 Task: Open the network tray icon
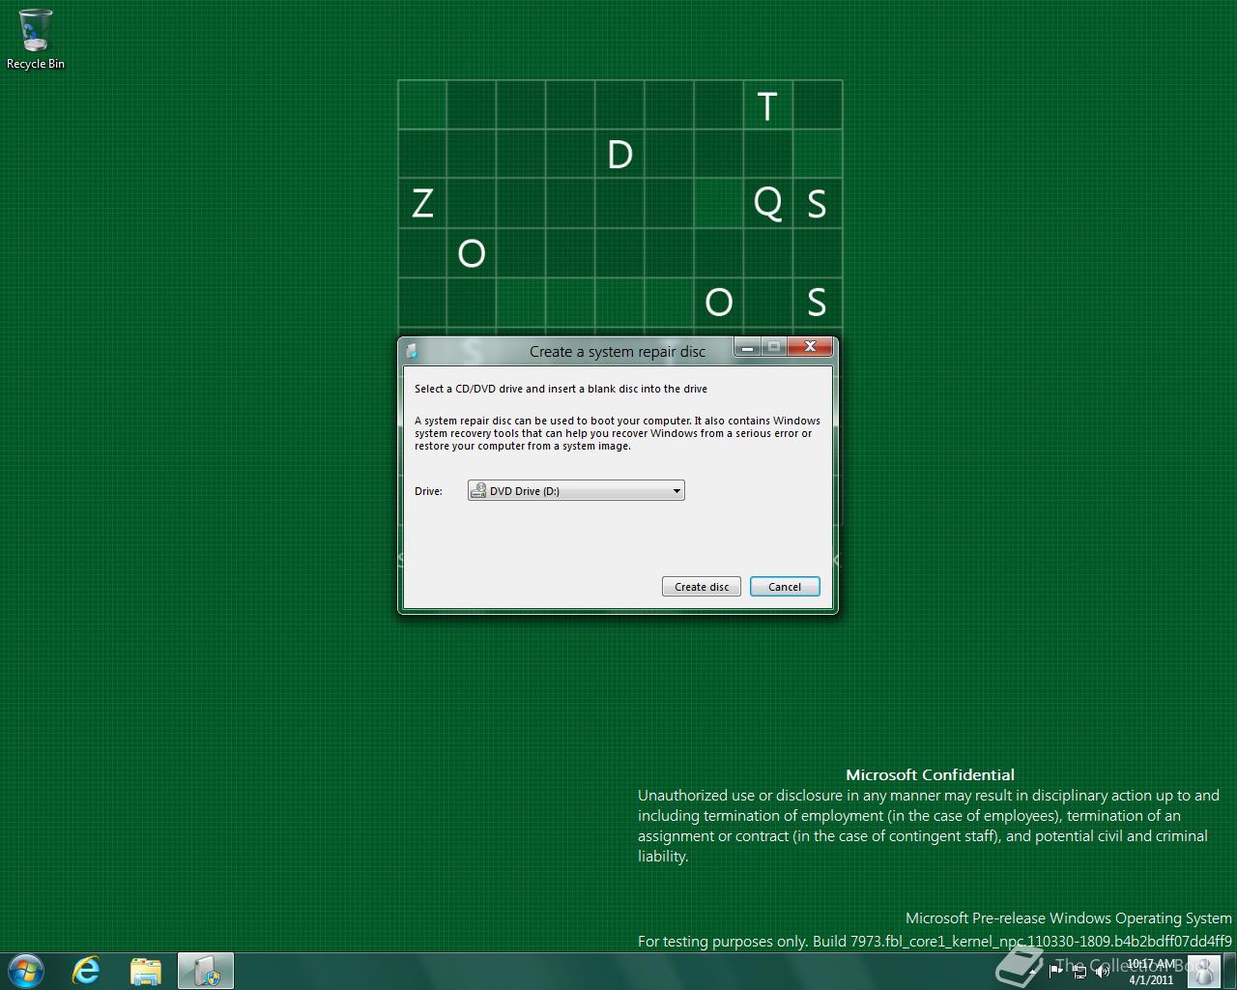point(1079,972)
